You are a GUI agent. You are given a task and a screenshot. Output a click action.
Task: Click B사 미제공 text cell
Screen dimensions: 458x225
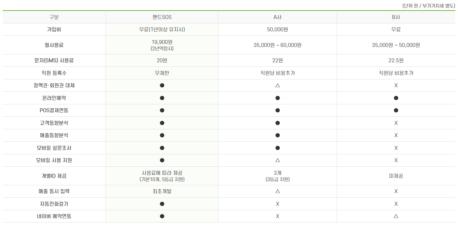point(396,176)
